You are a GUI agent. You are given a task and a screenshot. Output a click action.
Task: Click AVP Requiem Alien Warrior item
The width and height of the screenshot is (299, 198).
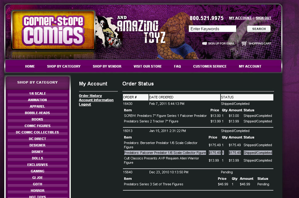pos(161,160)
